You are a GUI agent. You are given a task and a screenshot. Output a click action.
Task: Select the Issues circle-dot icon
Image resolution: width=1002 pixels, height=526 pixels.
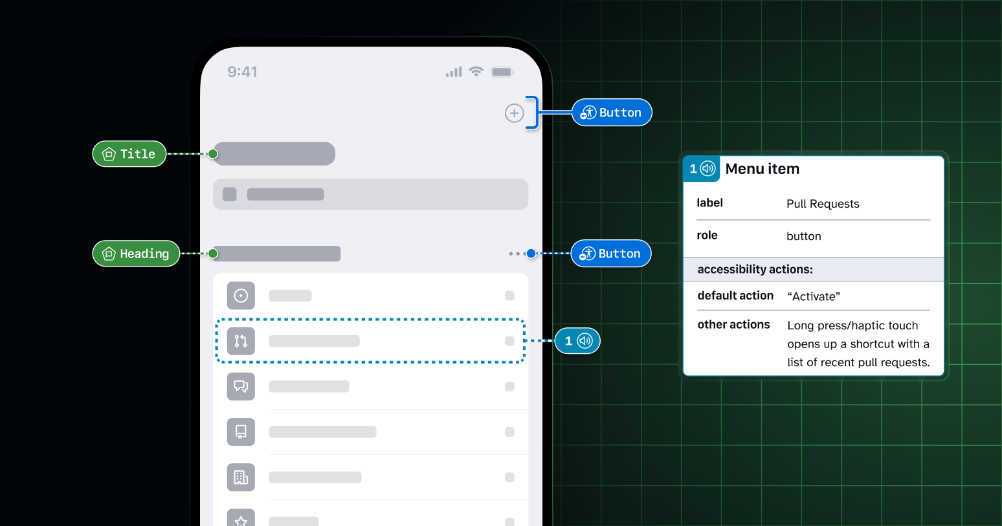coord(241,296)
